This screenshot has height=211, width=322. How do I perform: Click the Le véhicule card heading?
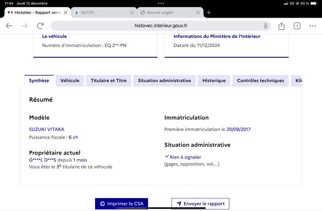(x=54, y=36)
